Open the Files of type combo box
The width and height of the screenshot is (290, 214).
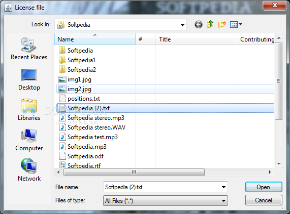pos(166,200)
